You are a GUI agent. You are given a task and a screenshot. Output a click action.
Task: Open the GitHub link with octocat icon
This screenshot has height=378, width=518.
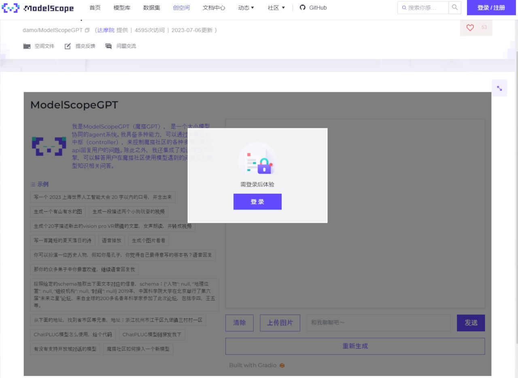pos(313,8)
